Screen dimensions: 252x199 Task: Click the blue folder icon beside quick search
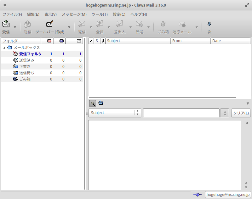pos(101,103)
